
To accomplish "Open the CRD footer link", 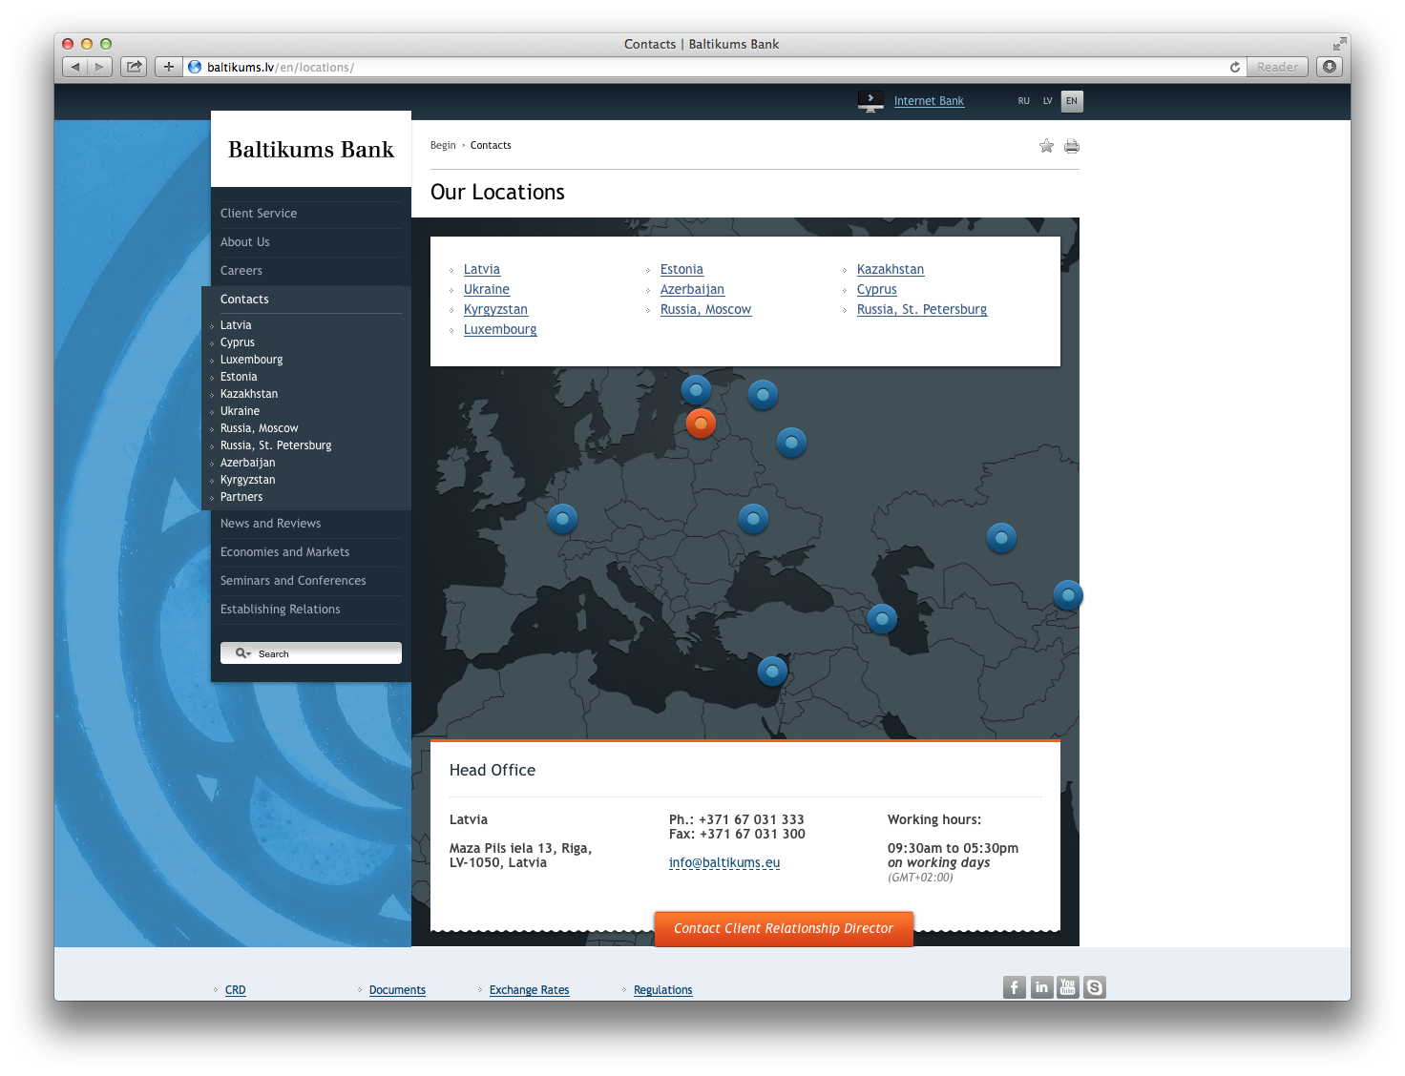I will tap(236, 990).
